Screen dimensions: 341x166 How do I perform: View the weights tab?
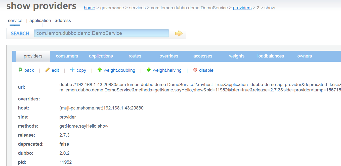pyautogui.click(x=237, y=56)
